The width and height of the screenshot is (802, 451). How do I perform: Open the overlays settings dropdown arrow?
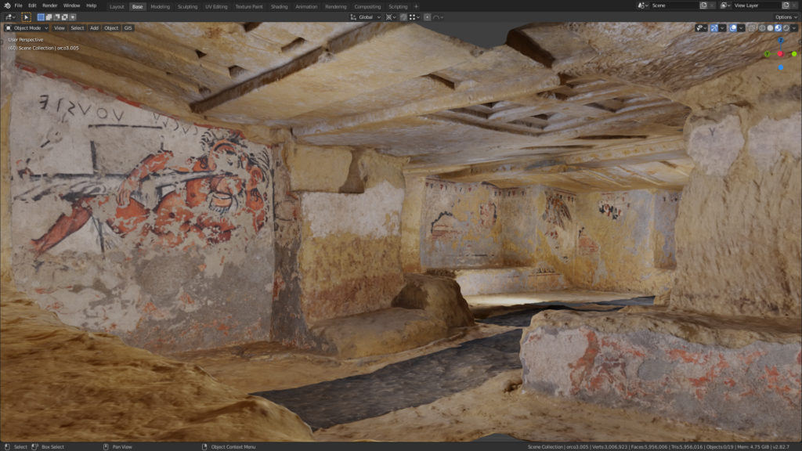(x=741, y=28)
